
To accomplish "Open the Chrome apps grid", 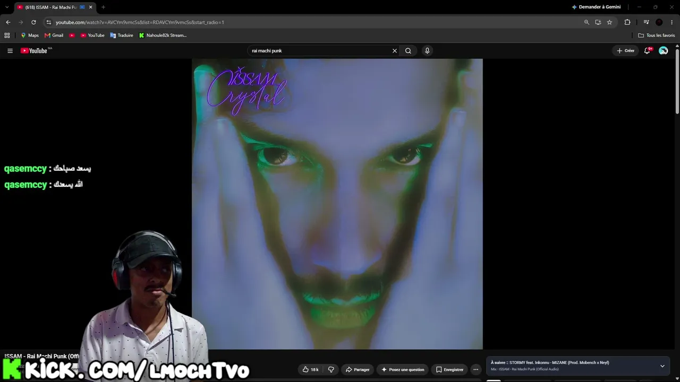I will point(7,36).
